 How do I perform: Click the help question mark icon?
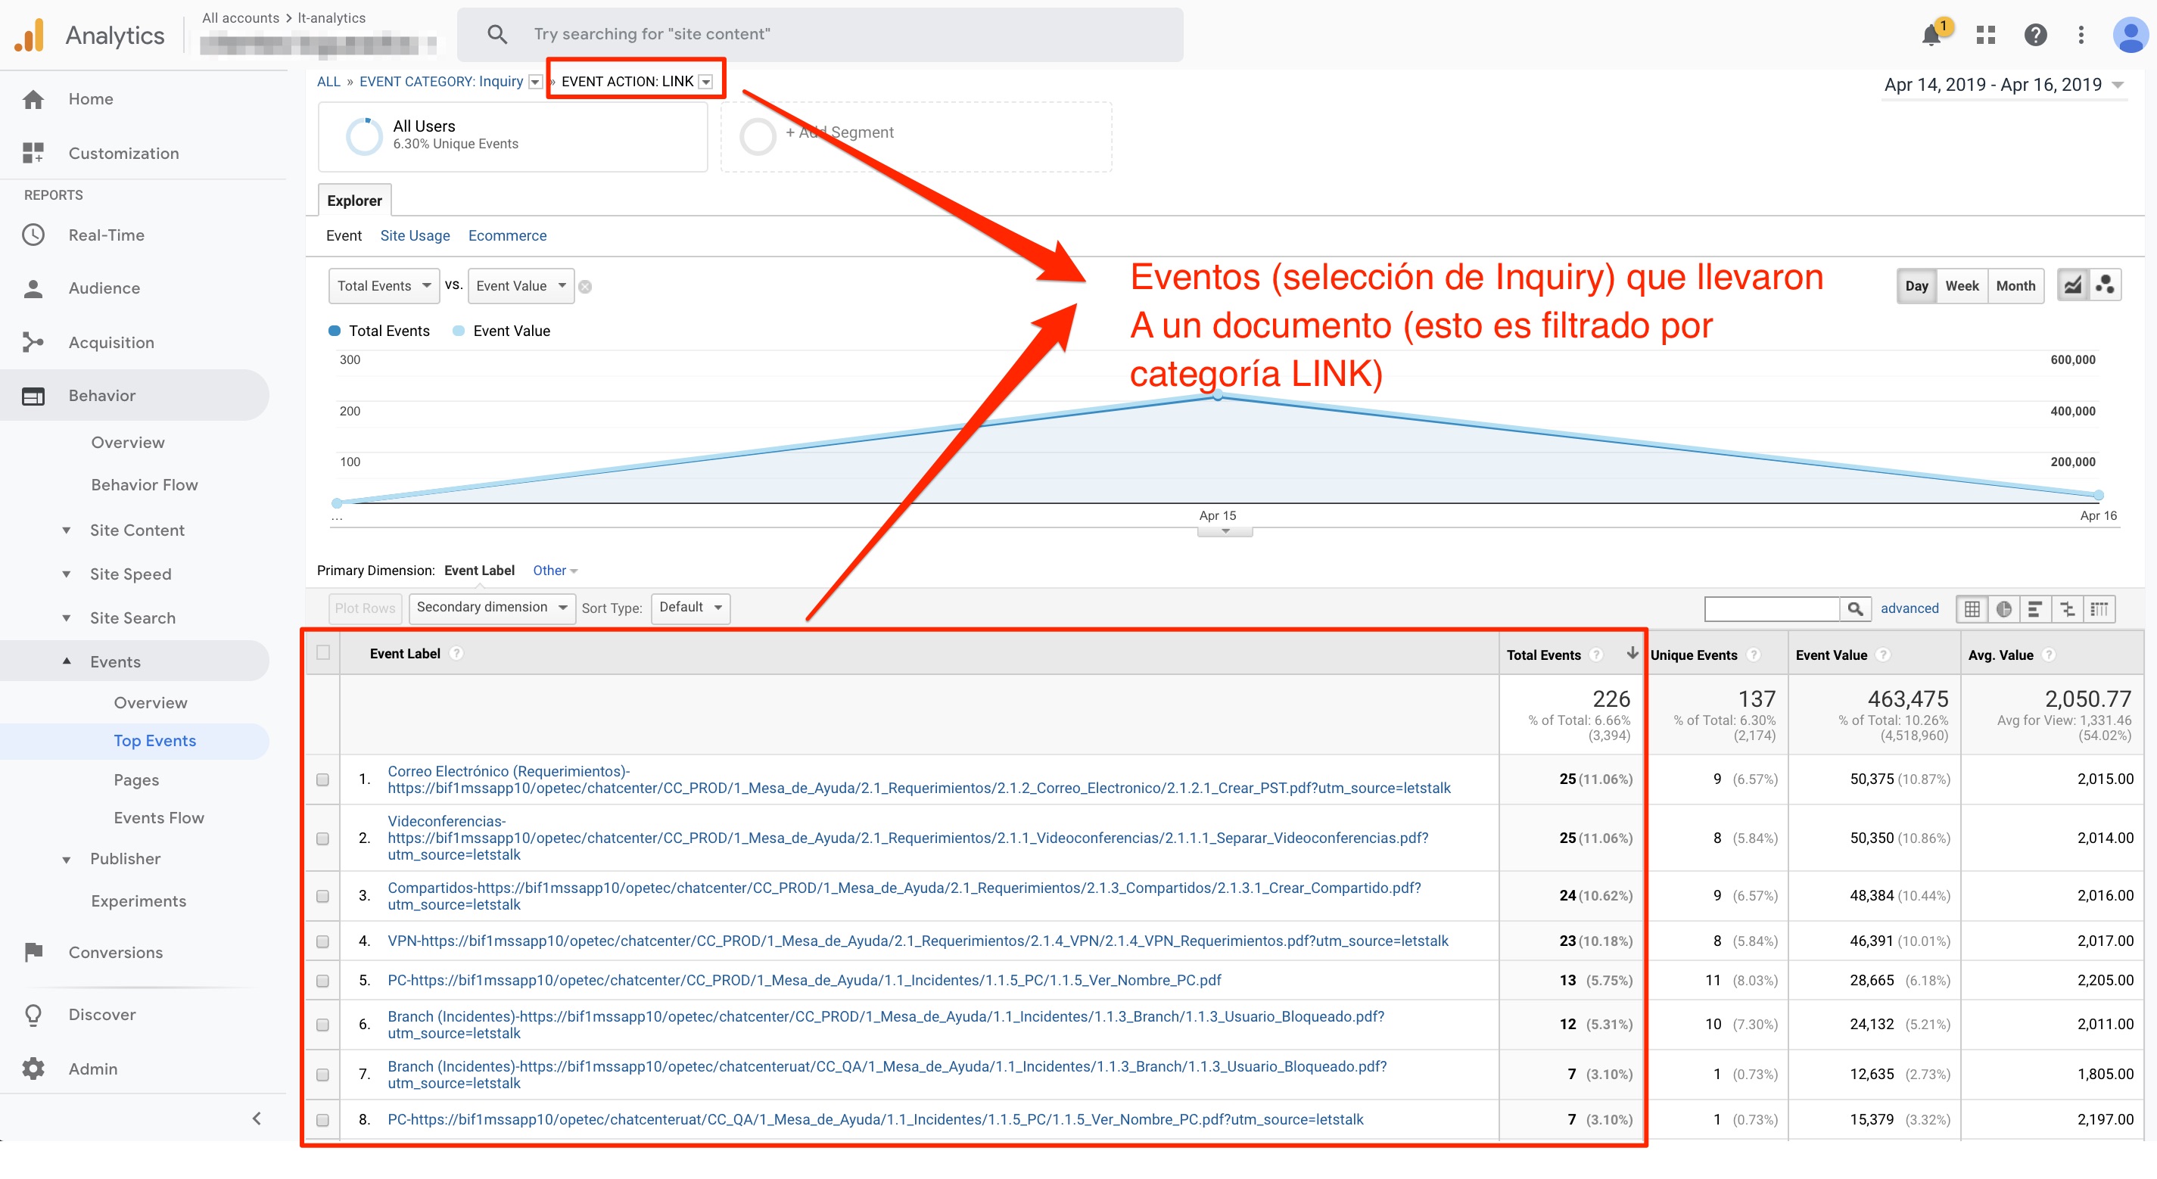click(x=2034, y=35)
